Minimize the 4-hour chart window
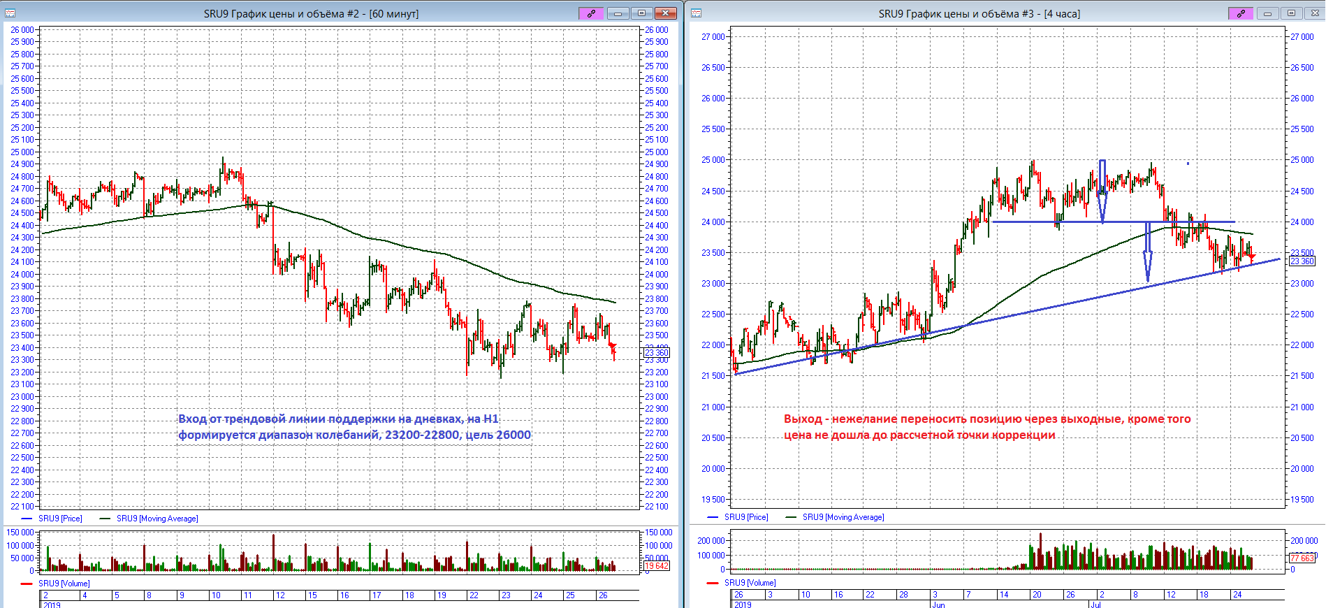1326x608 pixels. pyautogui.click(x=1267, y=13)
